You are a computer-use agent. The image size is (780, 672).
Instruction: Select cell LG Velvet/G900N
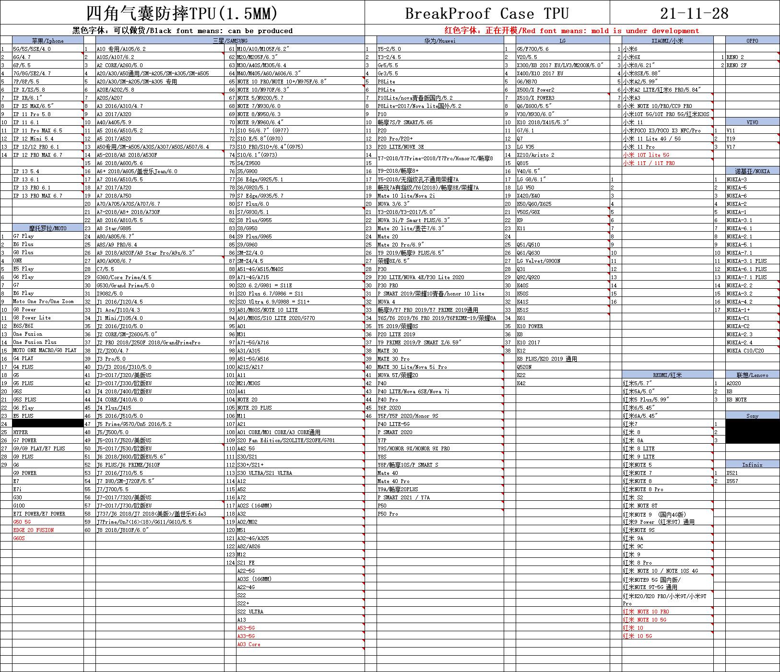pos(563,261)
